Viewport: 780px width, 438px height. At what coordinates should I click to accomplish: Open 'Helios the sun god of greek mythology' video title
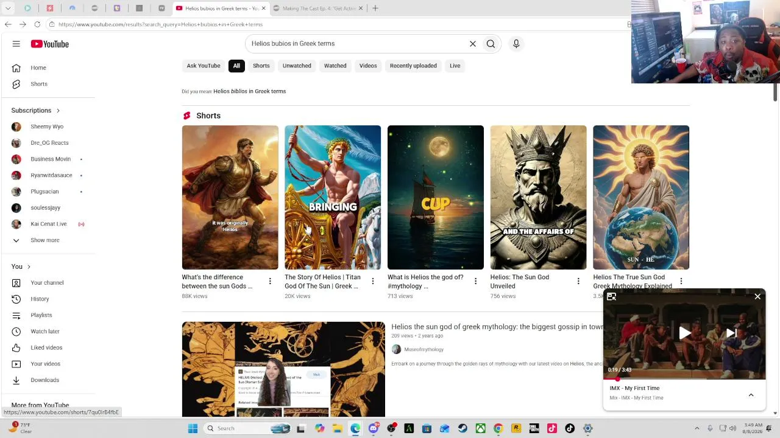pyautogui.click(x=497, y=327)
